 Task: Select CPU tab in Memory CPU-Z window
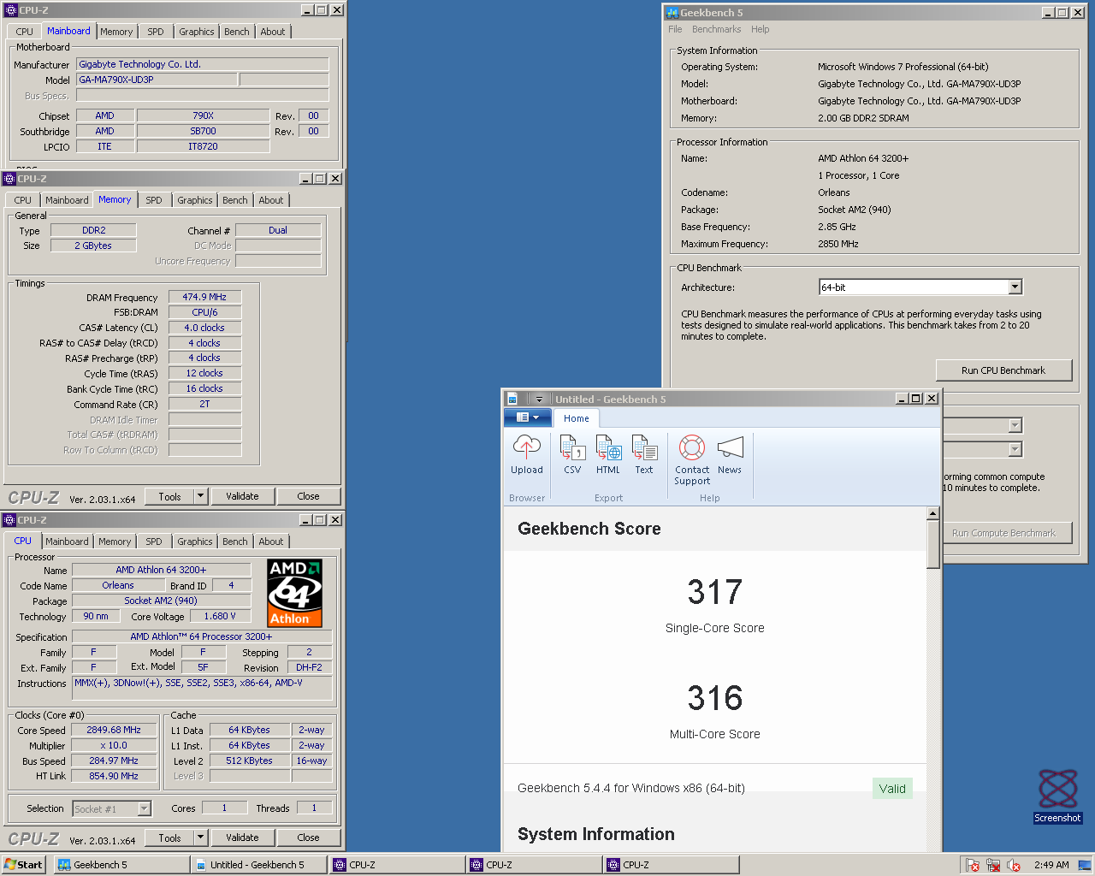click(x=23, y=200)
